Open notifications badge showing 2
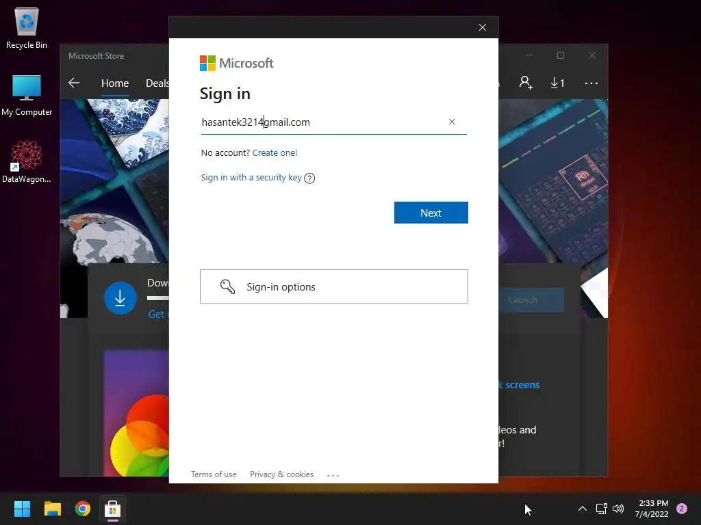The width and height of the screenshot is (701, 525). coord(682,509)
